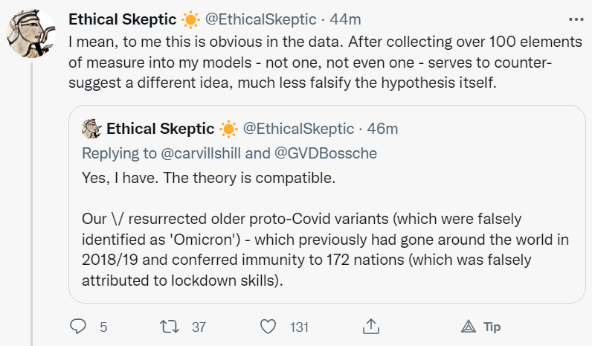Viewport: 592px width, 346px height.
Task: Like the tweet with the heart icon
Action: pos(269,327)
